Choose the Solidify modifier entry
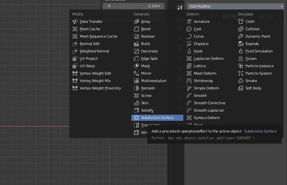287x185 pixels. [147, 110]
